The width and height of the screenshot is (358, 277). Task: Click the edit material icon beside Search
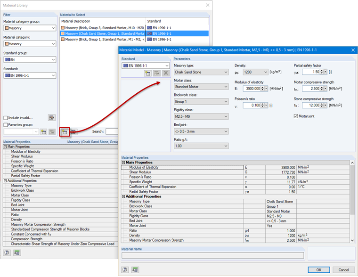coord(73,132)
